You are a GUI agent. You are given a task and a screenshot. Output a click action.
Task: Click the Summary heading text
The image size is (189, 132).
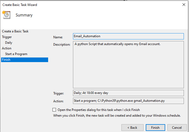point(24,15)
